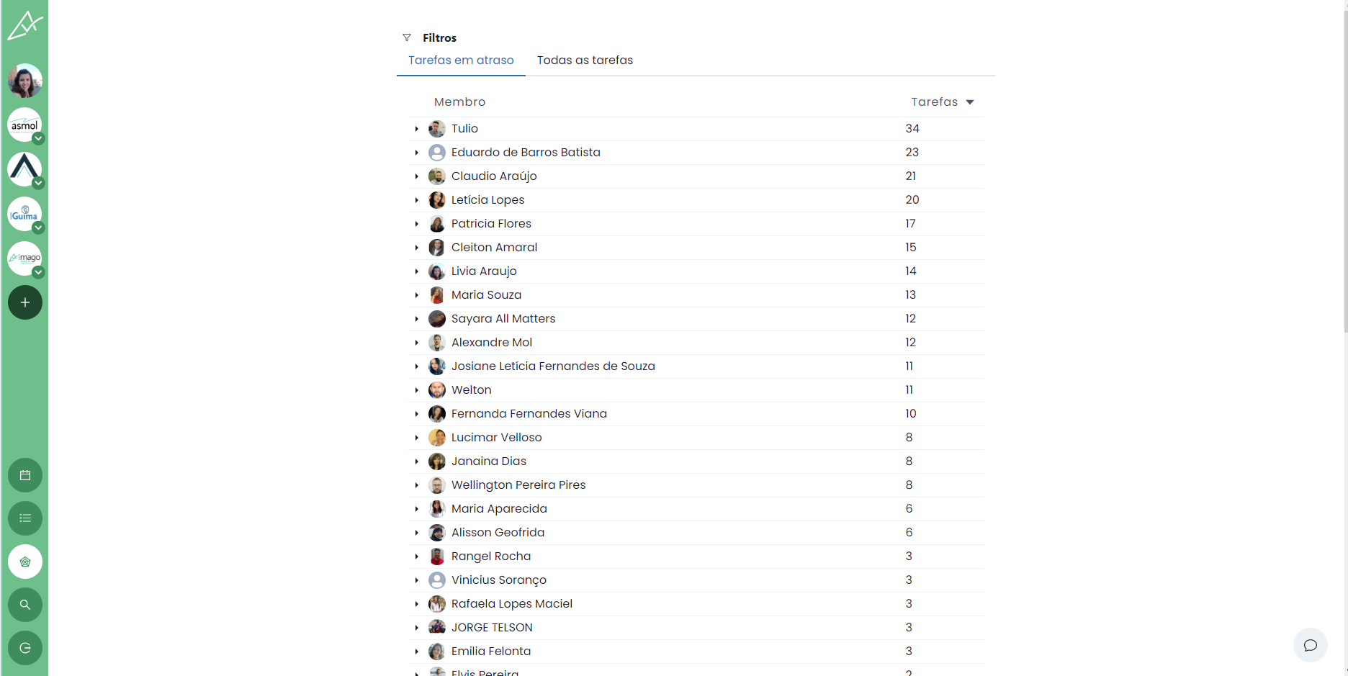Open the chat bubble icon
This screenshot has height=676, width=1348.
tap(1310, 645)
